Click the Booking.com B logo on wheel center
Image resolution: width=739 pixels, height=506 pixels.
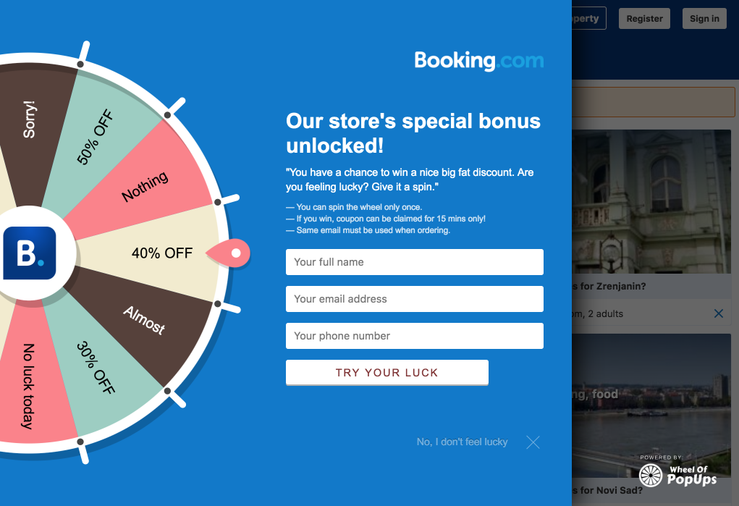29,253
